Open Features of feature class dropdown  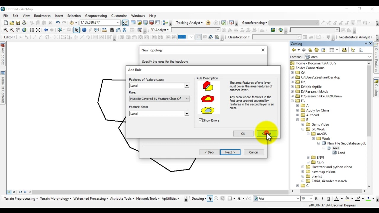pos(187,86)
